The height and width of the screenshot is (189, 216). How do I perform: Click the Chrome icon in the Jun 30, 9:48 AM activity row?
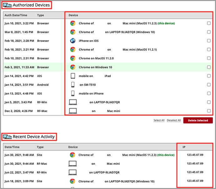(x=72, y=155)
